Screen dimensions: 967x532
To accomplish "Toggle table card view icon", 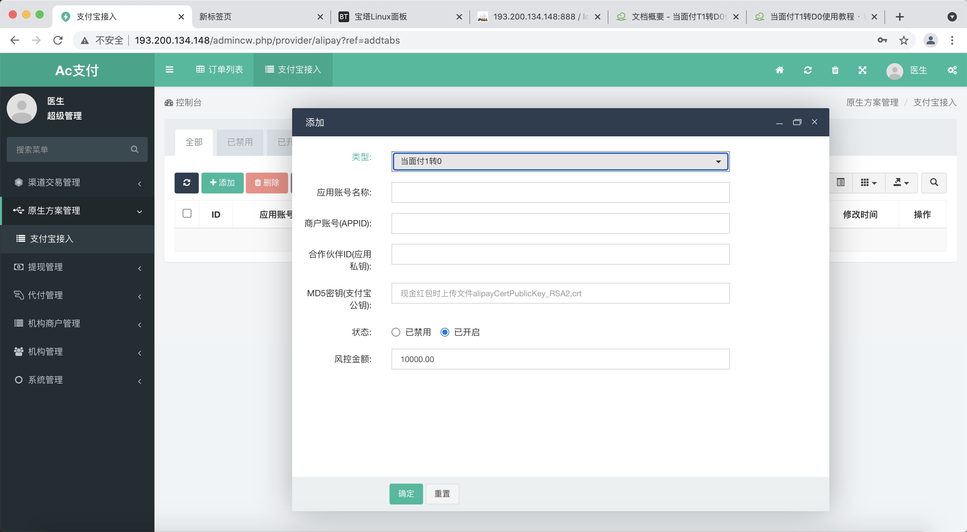I will [x=840, y=182].
